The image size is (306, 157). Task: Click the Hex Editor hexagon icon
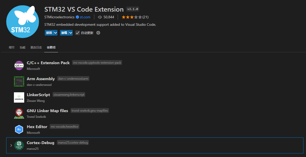(19, 129)
